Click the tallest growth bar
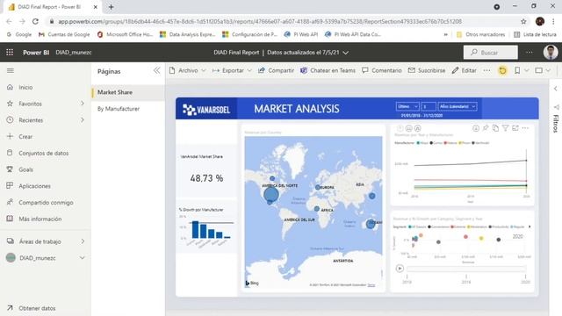562x316 pixels. coord(195,230)
